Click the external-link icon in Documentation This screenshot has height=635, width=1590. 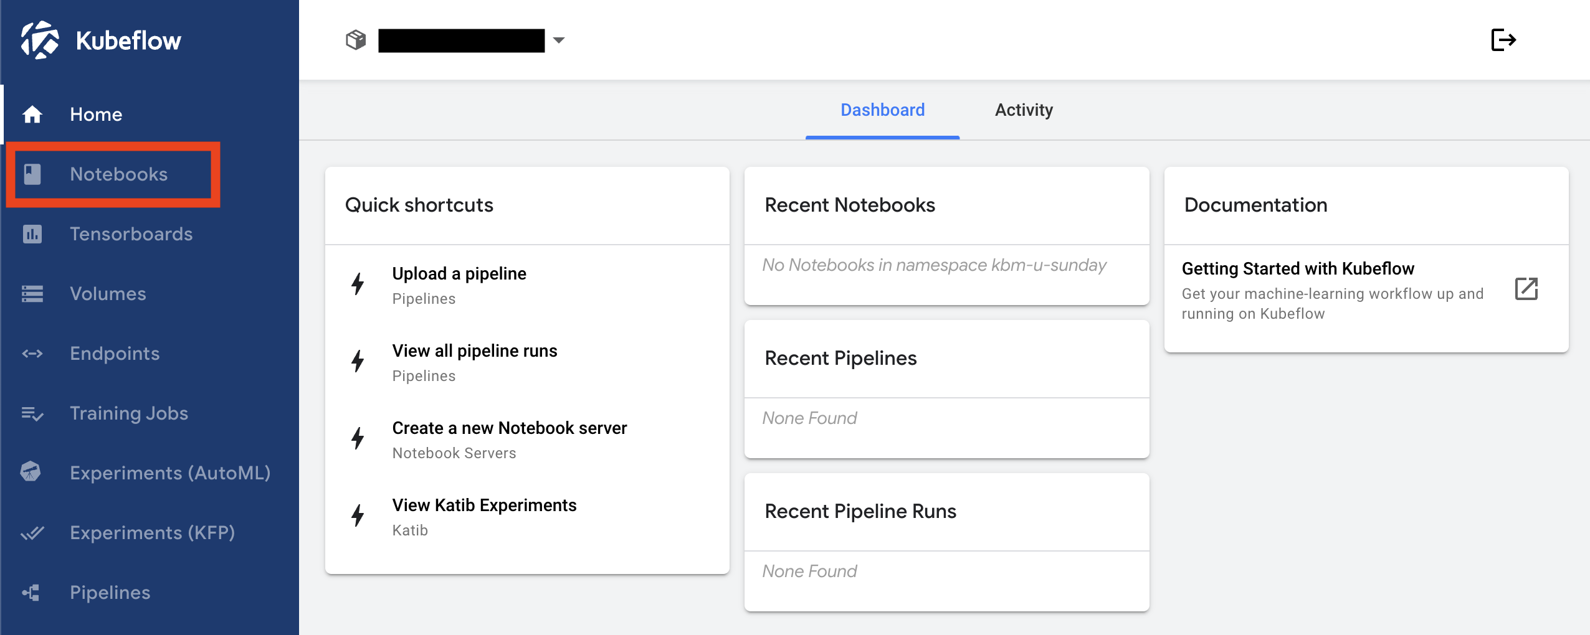(x=1526, y=289)
